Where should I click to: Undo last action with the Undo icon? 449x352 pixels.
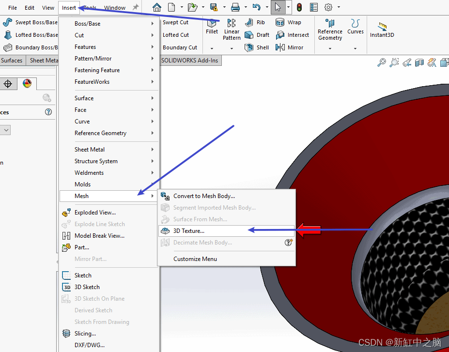click(257, 7)
